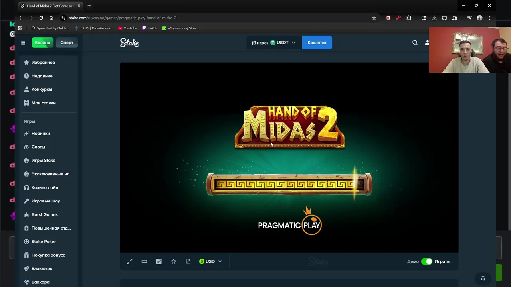Viewport: 511px width, 287px height.
Task: Open EX-FS Онлайн кино bookmark
Action: click(x=94, y=28)
